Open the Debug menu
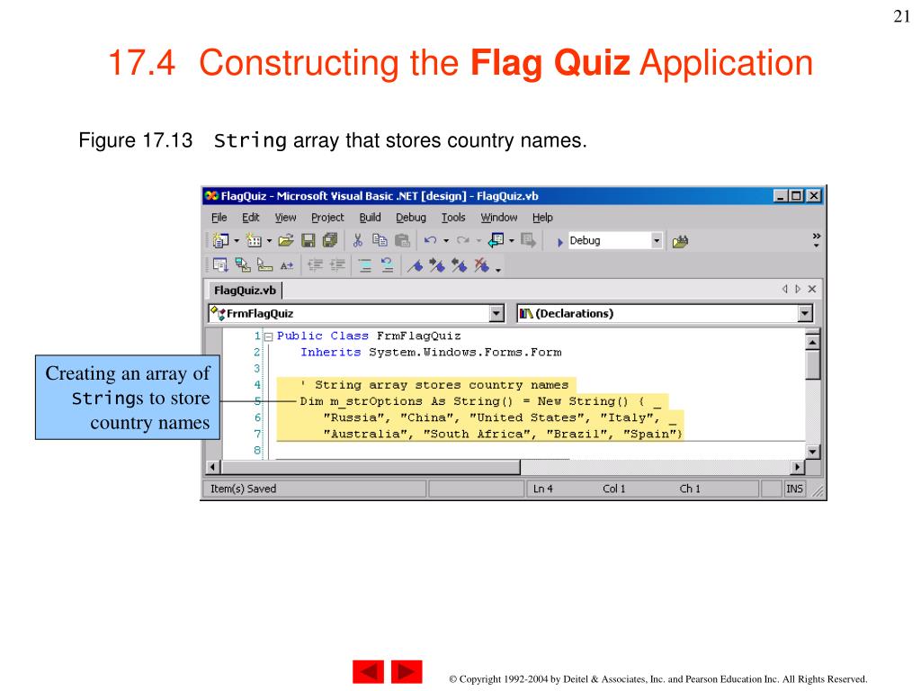 tap(410, 218)
